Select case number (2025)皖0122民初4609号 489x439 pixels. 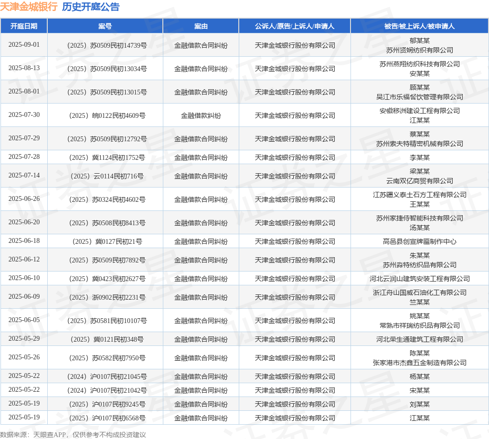[105, 115]
